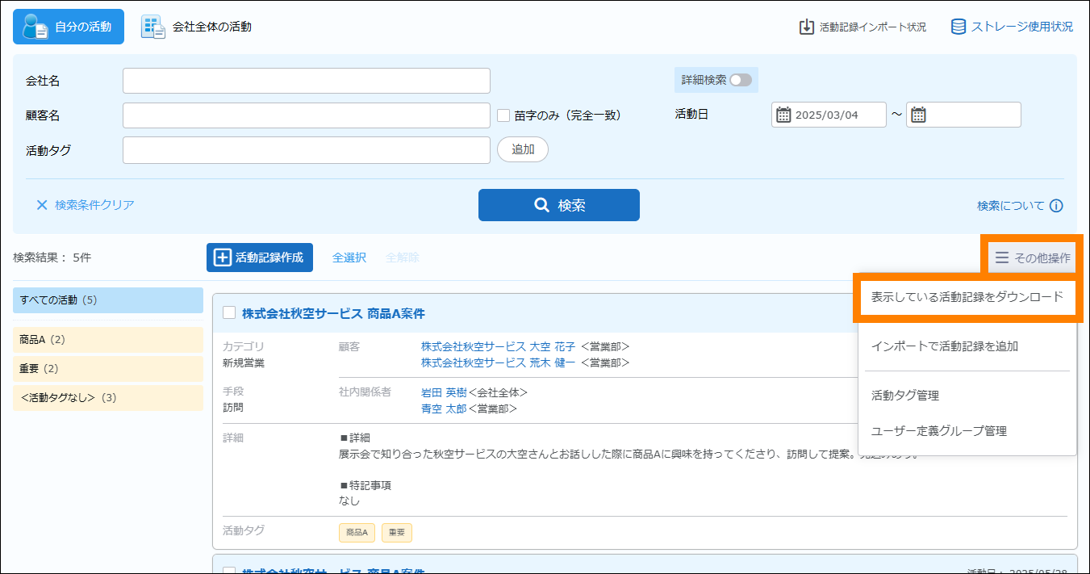This screenshot has height=574, width=1090.
Task: Enable 苗字のみ(完全一致) checkbox
Action: (503, 115)
